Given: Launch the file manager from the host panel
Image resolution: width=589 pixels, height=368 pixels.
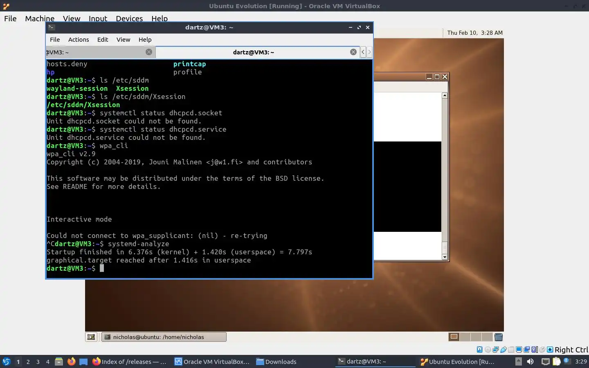Looking at the screenshot, I should 59,361.
